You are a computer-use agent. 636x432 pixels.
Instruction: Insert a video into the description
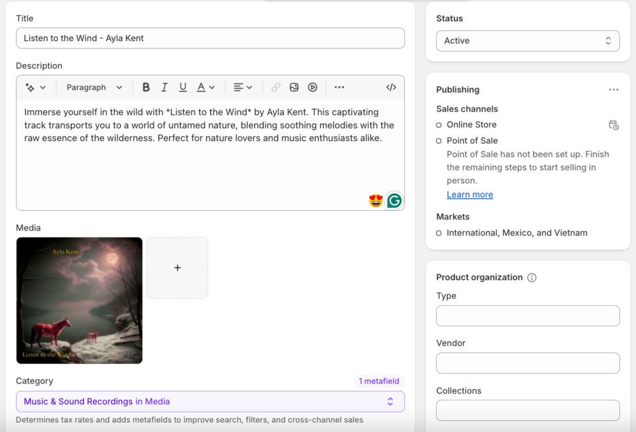tap(312, 88)
